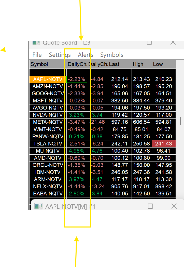This screenshot has width=184, height=267.
Task: Select the PANW-NQTV symbol
Action: tap(48, 137)
